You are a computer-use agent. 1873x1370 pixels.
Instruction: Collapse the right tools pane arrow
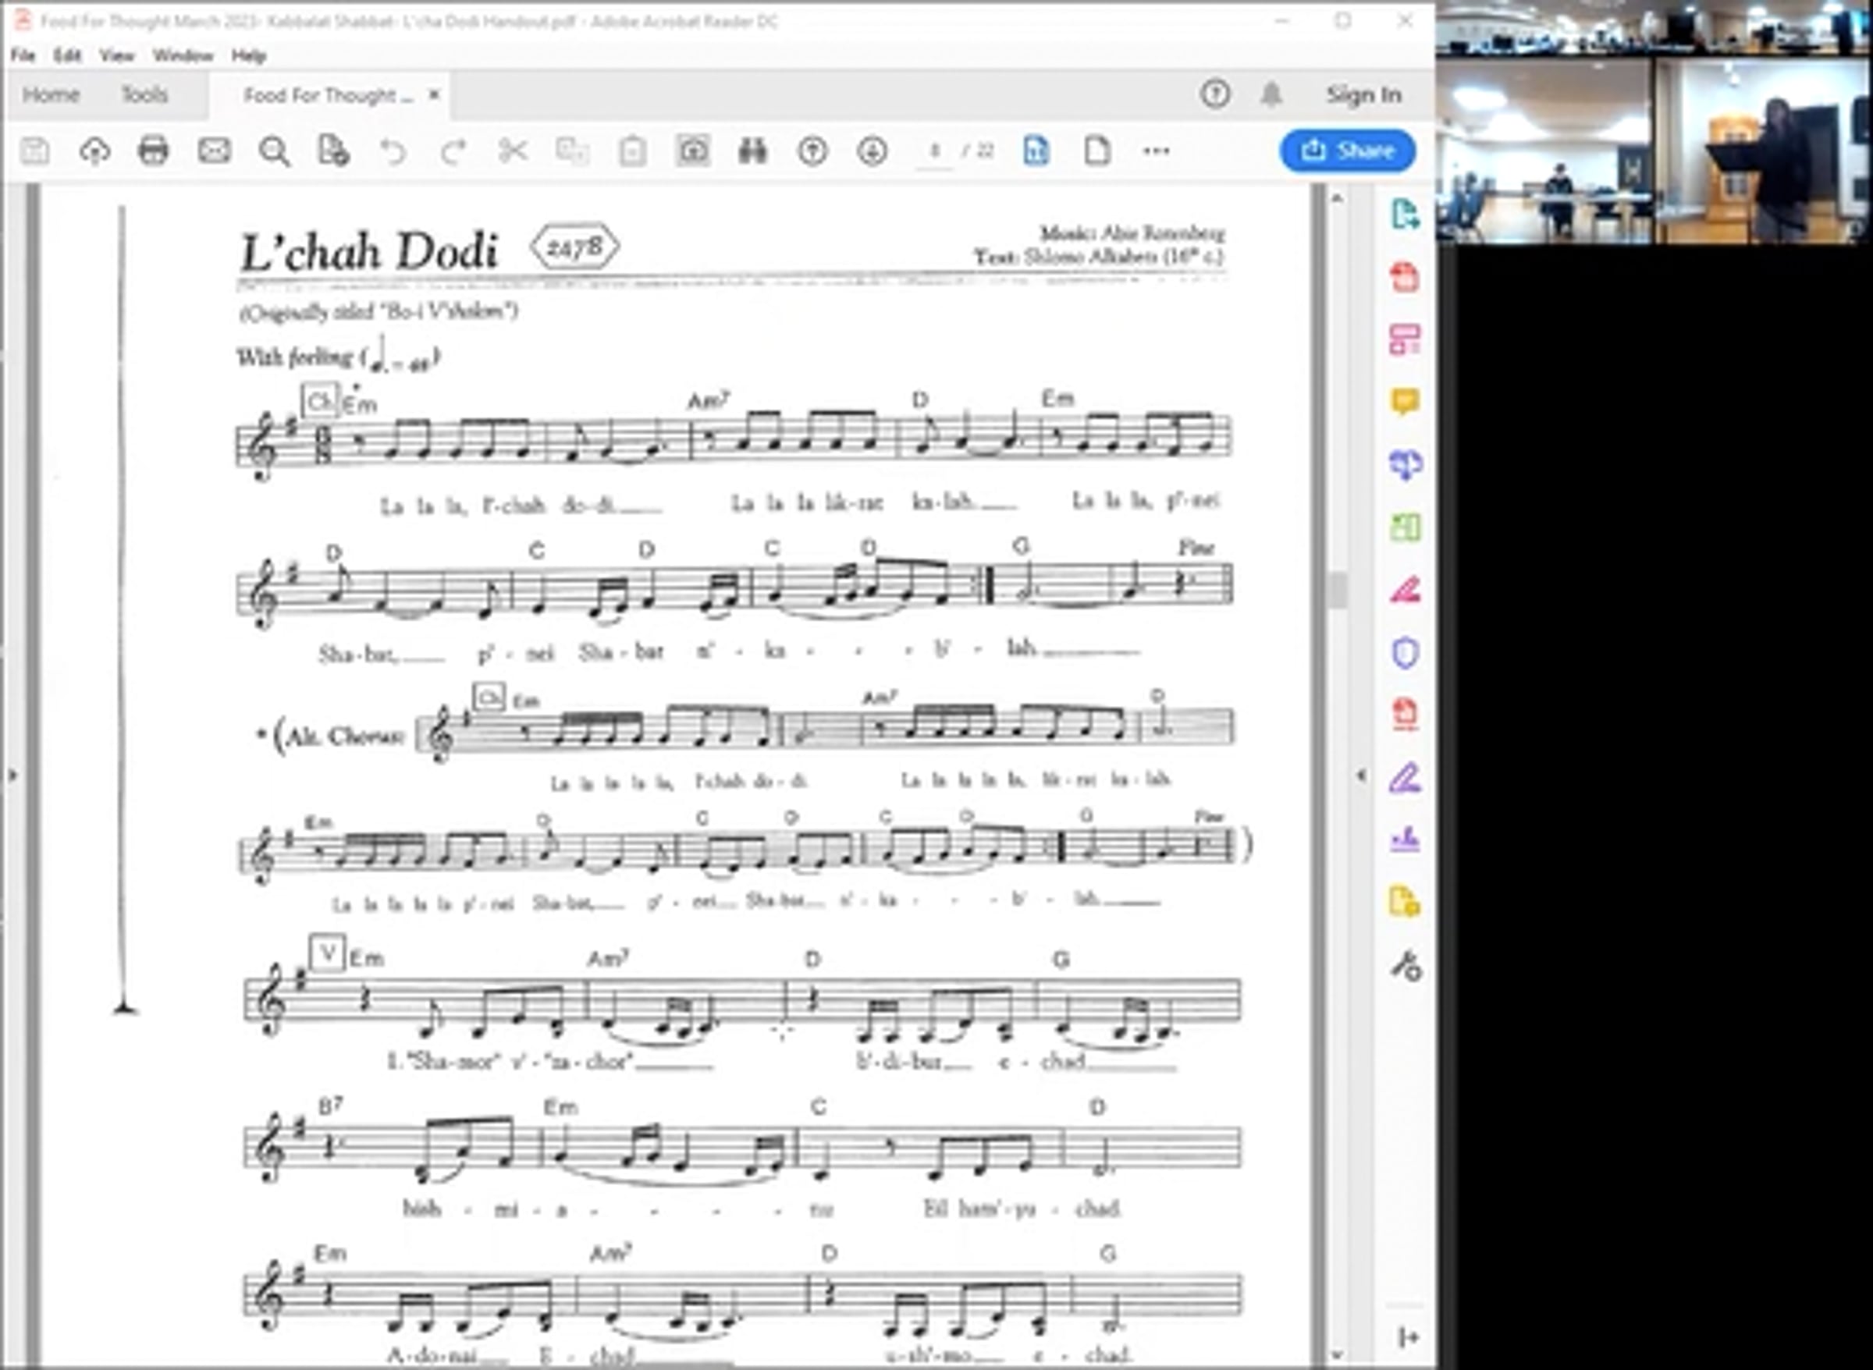[x=1360, y=776]
